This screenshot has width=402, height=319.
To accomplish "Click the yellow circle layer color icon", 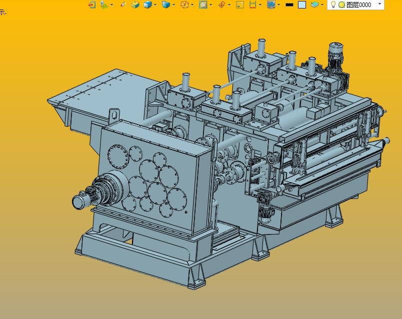I will 341,5.
